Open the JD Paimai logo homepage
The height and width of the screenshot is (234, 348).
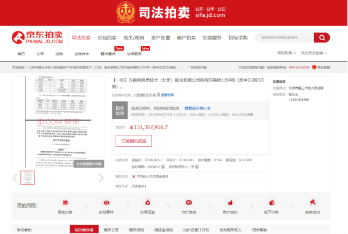pos(38,37)
